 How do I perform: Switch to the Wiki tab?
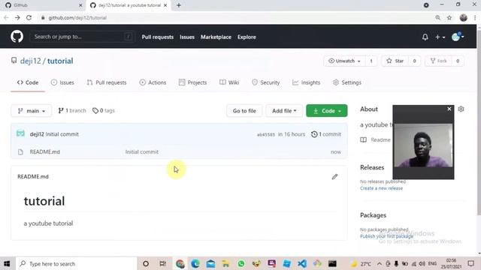tap(229, 82)
